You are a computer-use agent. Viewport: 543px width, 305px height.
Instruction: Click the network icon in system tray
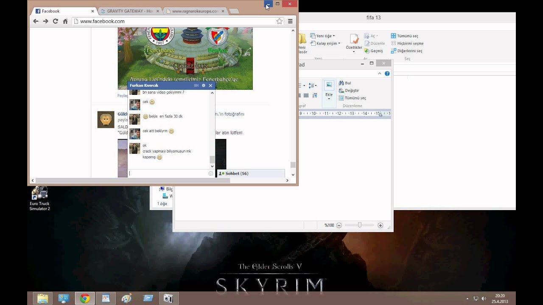pyautogui.click(x=476, y=299)
